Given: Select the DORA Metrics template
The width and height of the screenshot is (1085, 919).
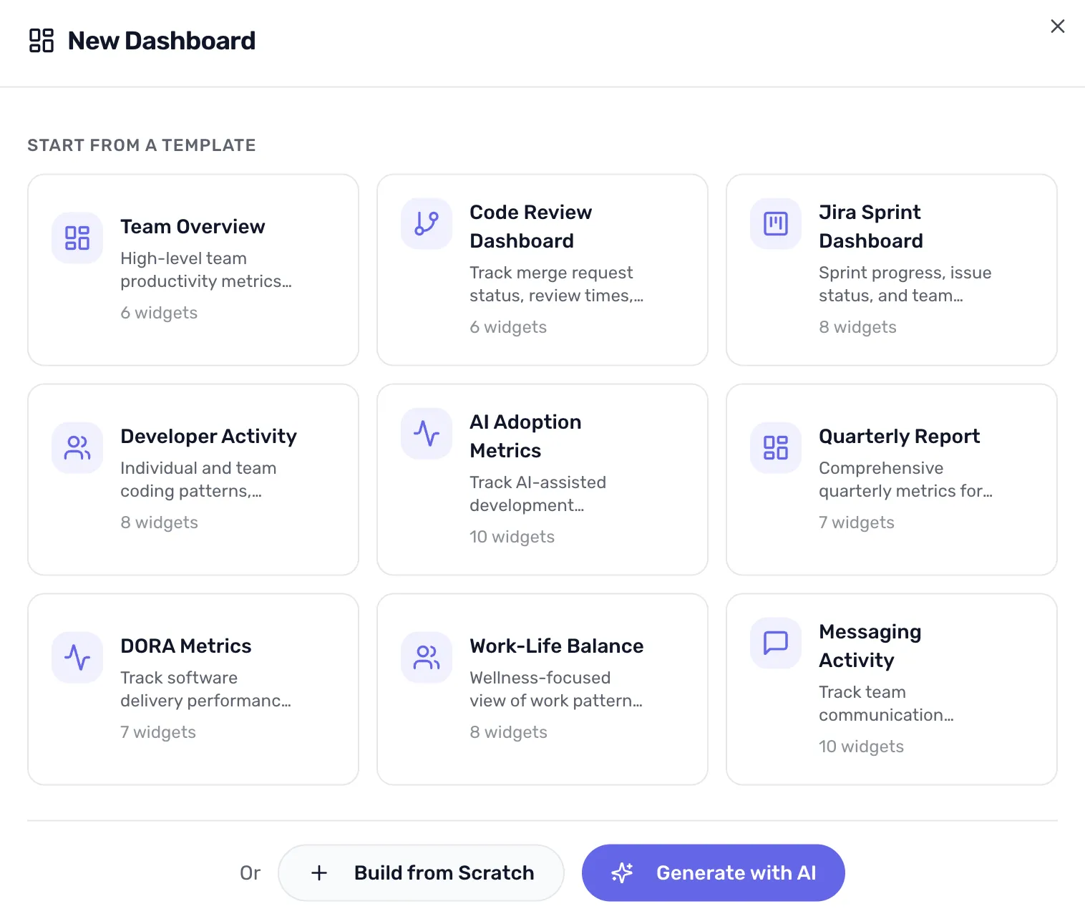Looking at the screenshot, I should coord(193,689).
